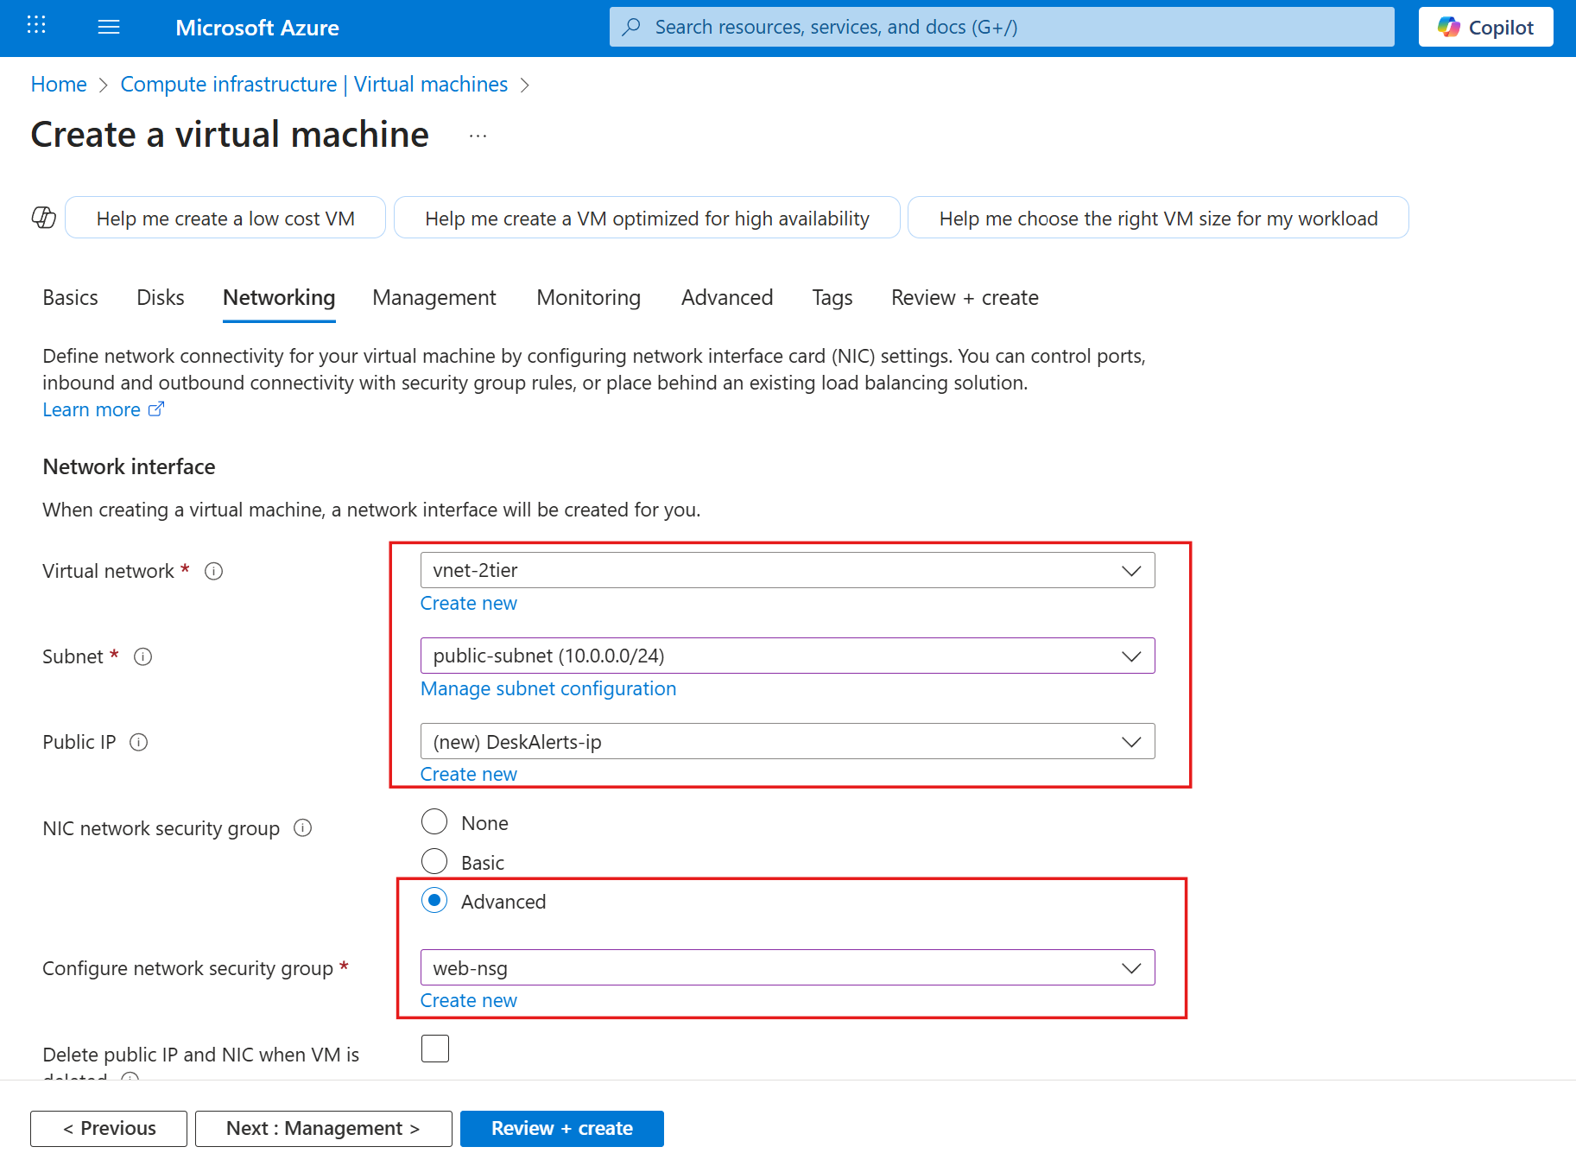
Task: Open the portal hamburger menu
Action: coord(109,26)
